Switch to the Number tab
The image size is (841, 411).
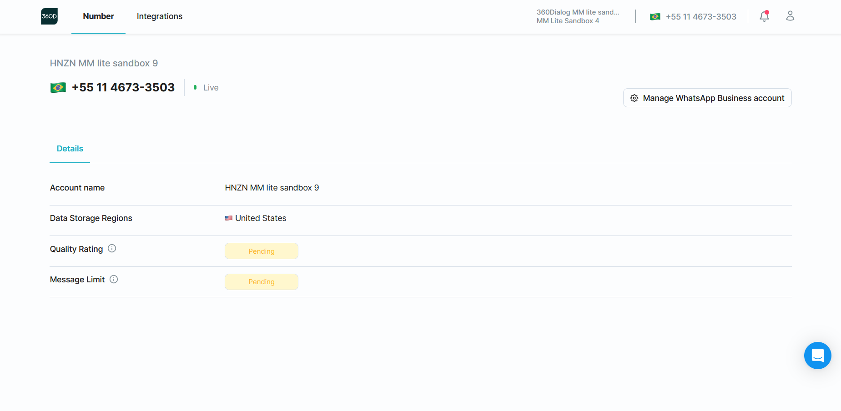[98, 16]
